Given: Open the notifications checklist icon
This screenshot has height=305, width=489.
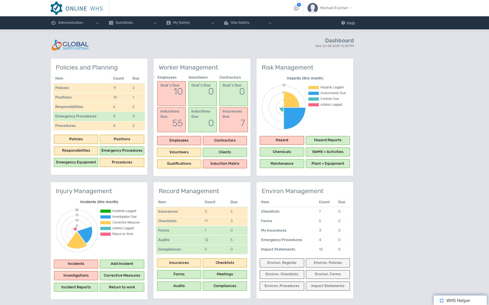Looking at the screenshot, I should pyautogui.click(x=296, y=8).
